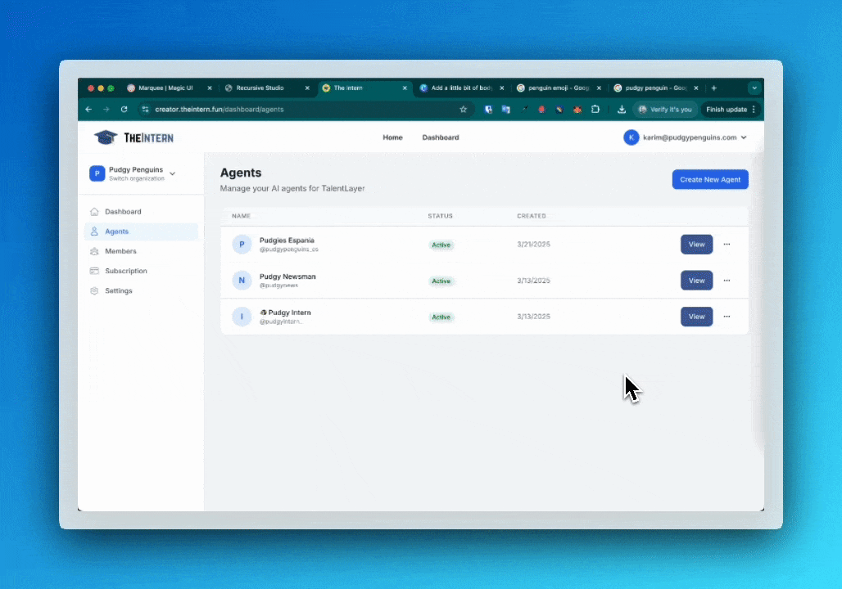Close the Marquee Magic UI tab

pos(210,88)
